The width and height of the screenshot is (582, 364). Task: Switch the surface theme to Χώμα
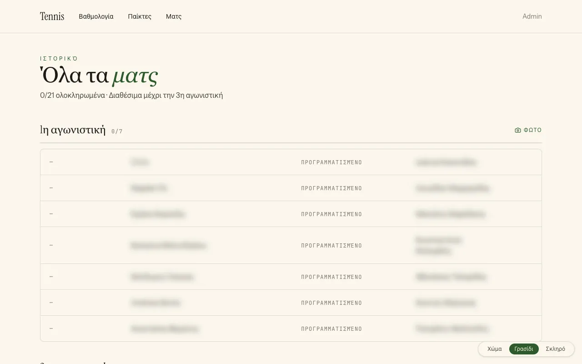495,349
